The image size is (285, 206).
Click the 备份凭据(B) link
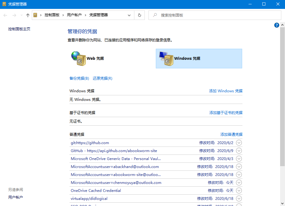pos(79,78)
